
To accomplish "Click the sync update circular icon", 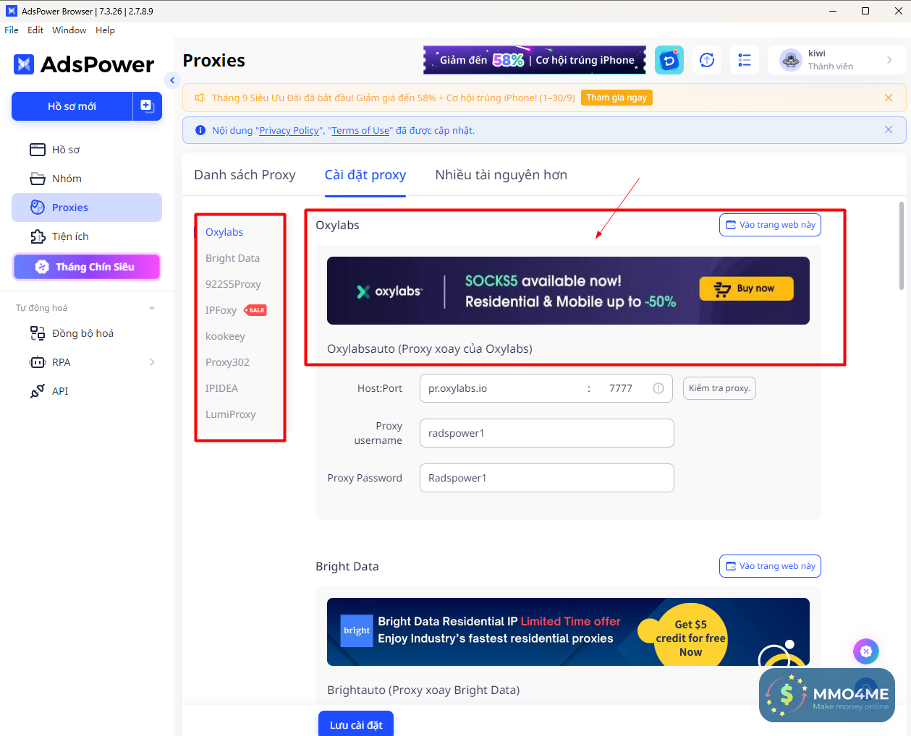I will tap(707, 60).
